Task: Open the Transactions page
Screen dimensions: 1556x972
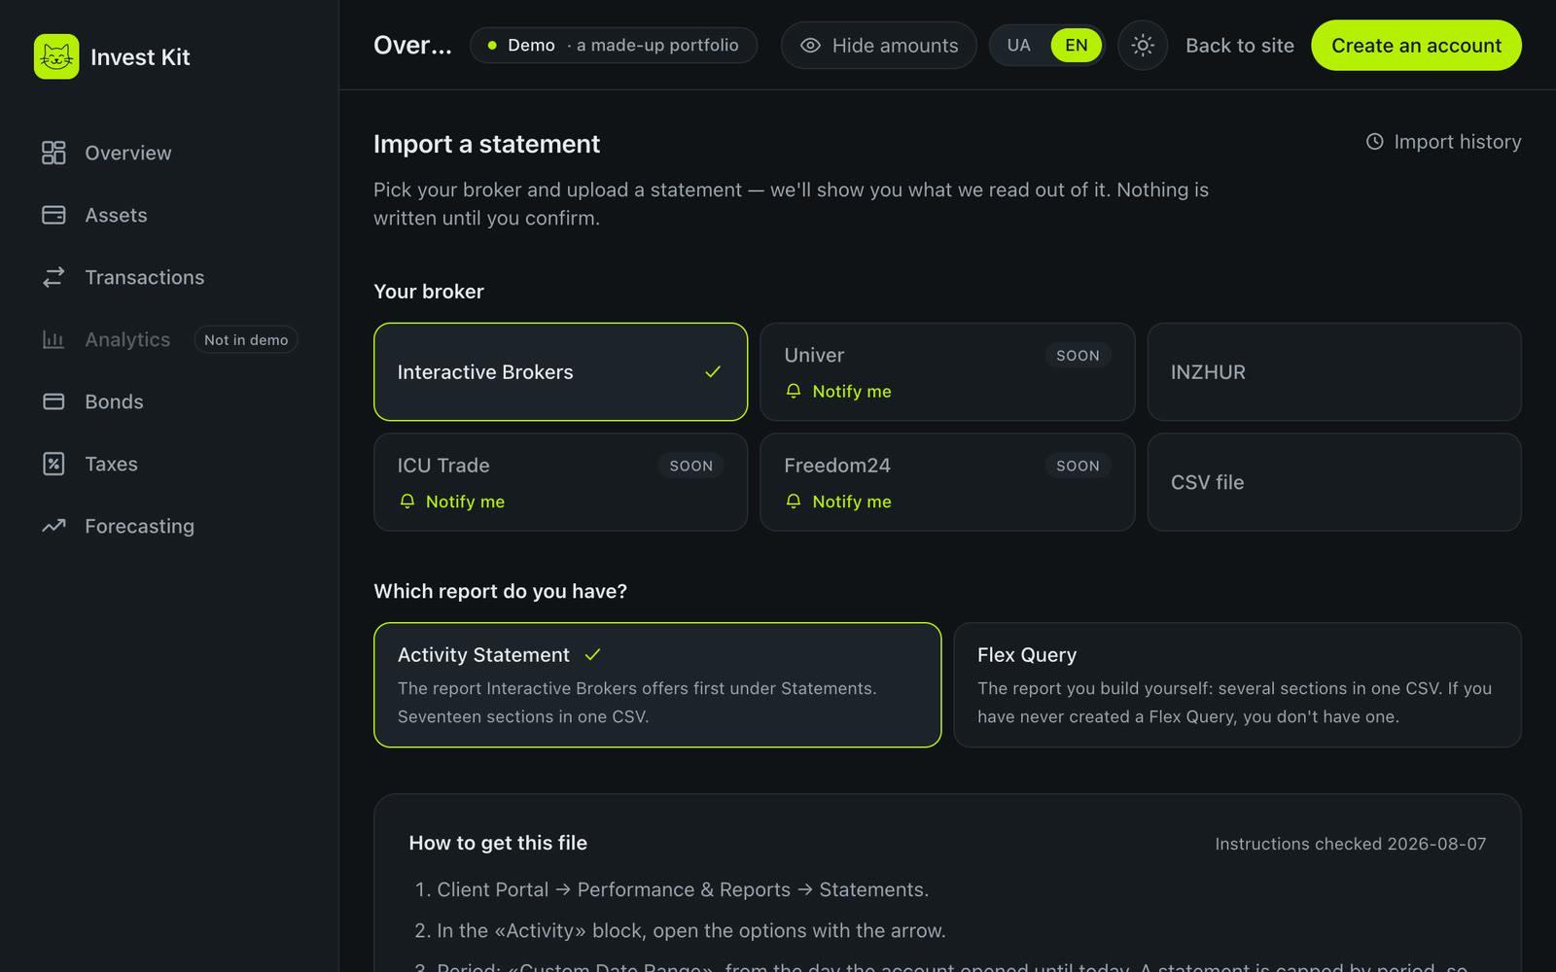Action: click(169, 277)
